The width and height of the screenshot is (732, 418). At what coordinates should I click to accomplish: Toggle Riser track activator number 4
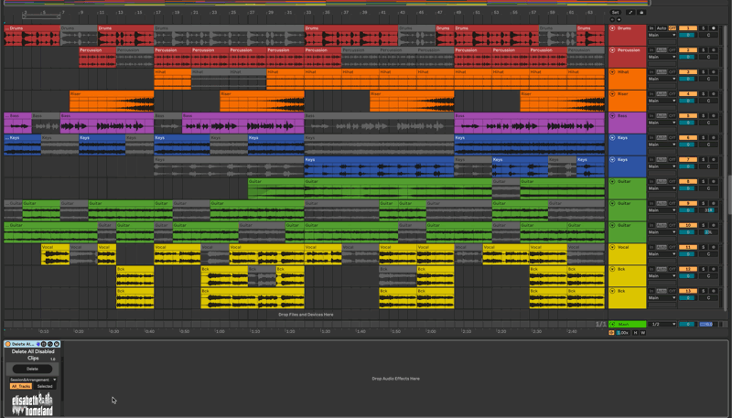(688, 94)
